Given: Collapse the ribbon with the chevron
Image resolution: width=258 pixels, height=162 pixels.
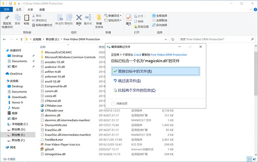Looking at the screenshot, I should pyautogui.click(x=251, y=9).
